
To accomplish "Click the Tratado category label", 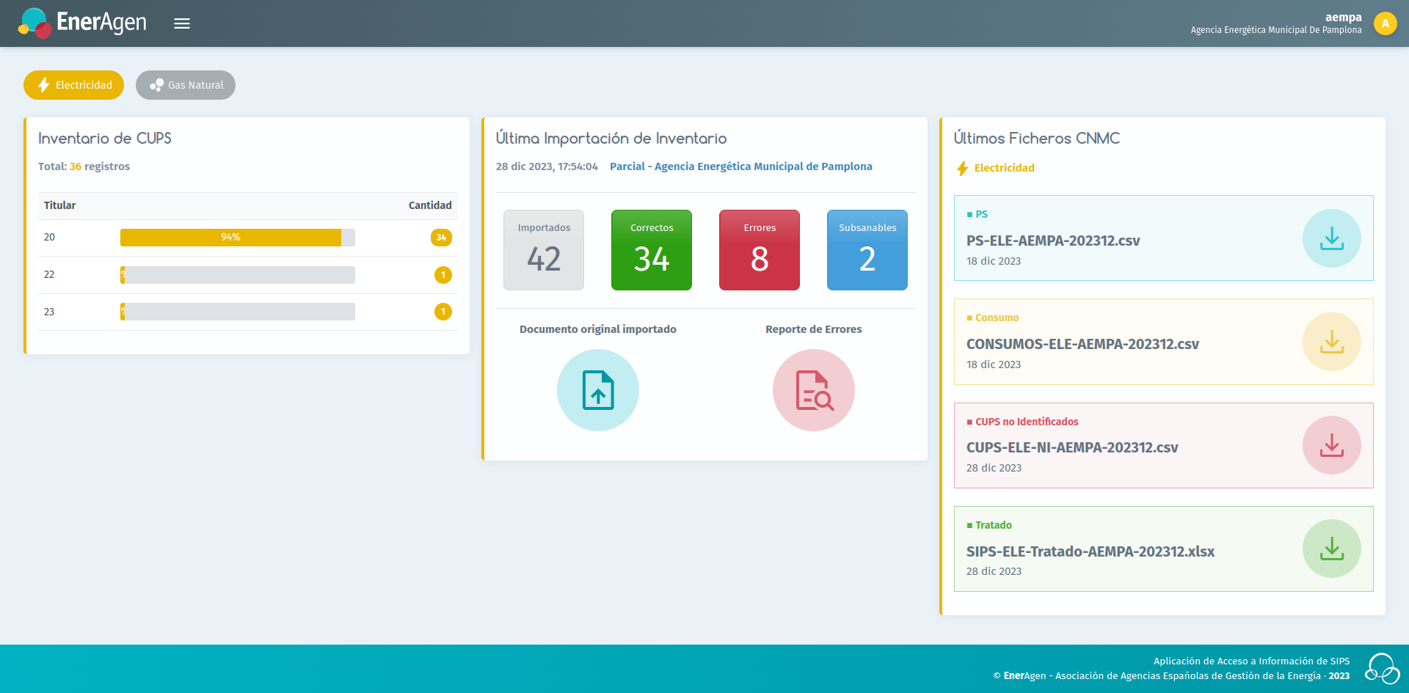I will tap(989, 525).
